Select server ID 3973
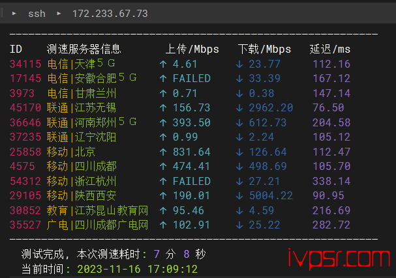The width and height of the screenshot is (396, 278). [22, 93]
